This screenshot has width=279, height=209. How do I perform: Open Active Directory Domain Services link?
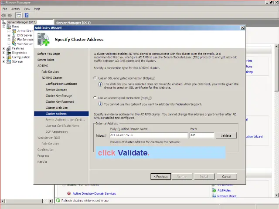(94, 193)
